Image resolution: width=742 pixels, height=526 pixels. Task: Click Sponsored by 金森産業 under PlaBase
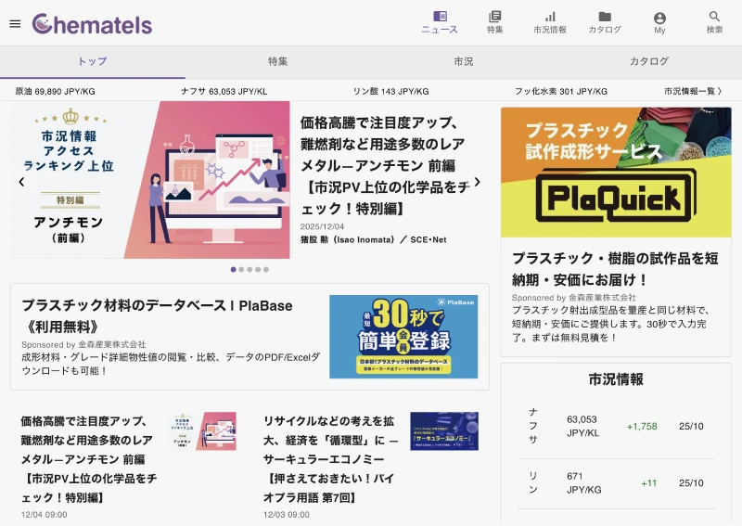83,345
